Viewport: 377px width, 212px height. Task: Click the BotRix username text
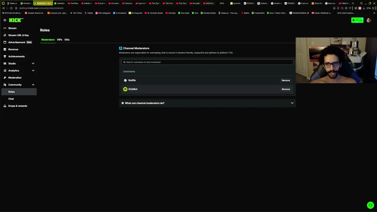(x=132, y=80)
